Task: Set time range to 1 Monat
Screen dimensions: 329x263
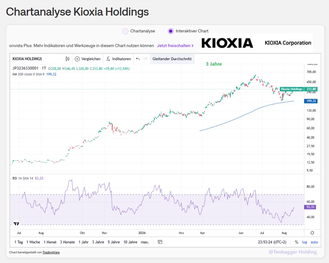Action: click(50, 242)
